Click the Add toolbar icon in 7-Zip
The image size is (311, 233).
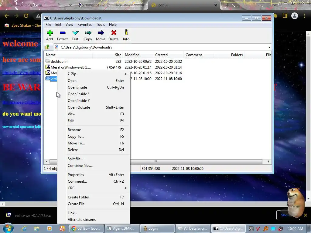(50, 33)
